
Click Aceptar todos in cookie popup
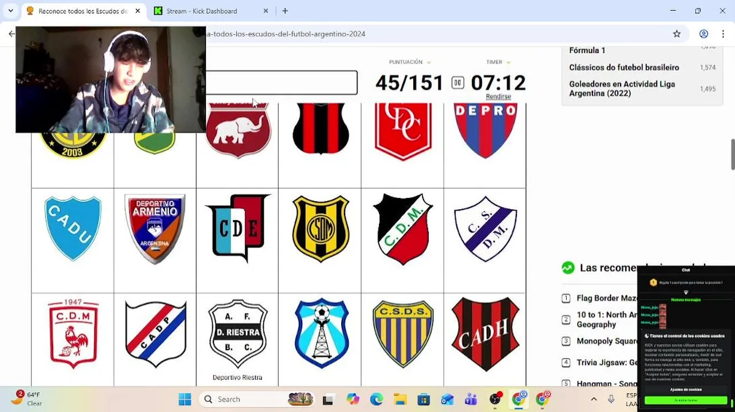686,401
